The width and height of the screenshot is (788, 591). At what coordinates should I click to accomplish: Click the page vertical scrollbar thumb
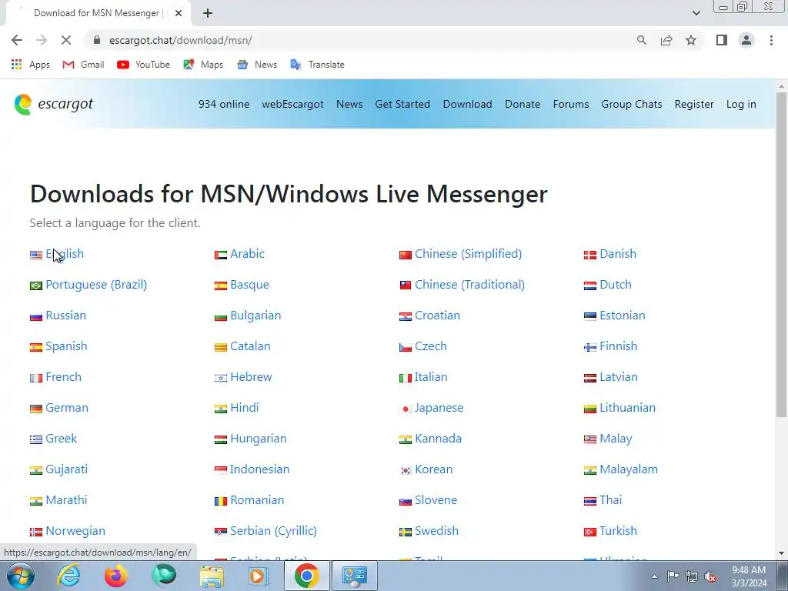781,254
